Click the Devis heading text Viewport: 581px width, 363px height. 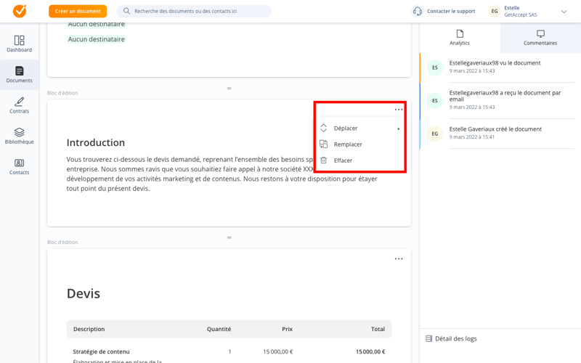click(84, 293)
